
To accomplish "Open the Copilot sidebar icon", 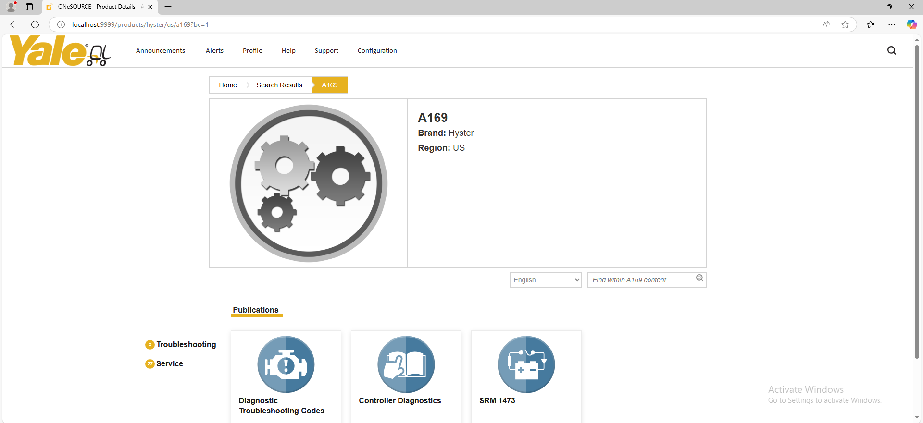I will 911,24.
